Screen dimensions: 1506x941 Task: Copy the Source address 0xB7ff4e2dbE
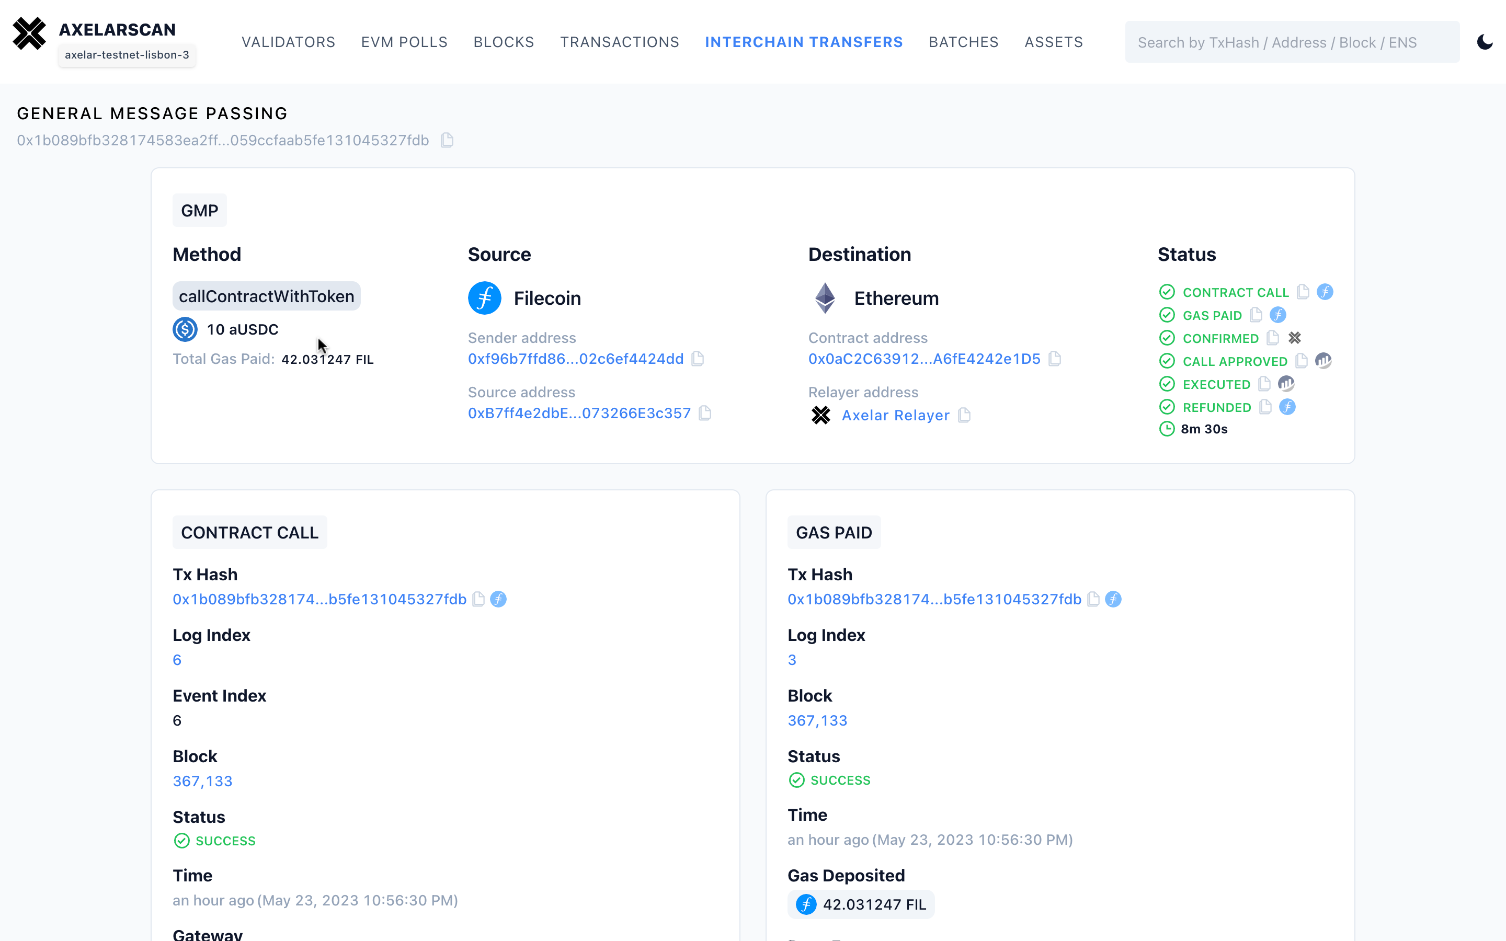[x=705, y=413]
